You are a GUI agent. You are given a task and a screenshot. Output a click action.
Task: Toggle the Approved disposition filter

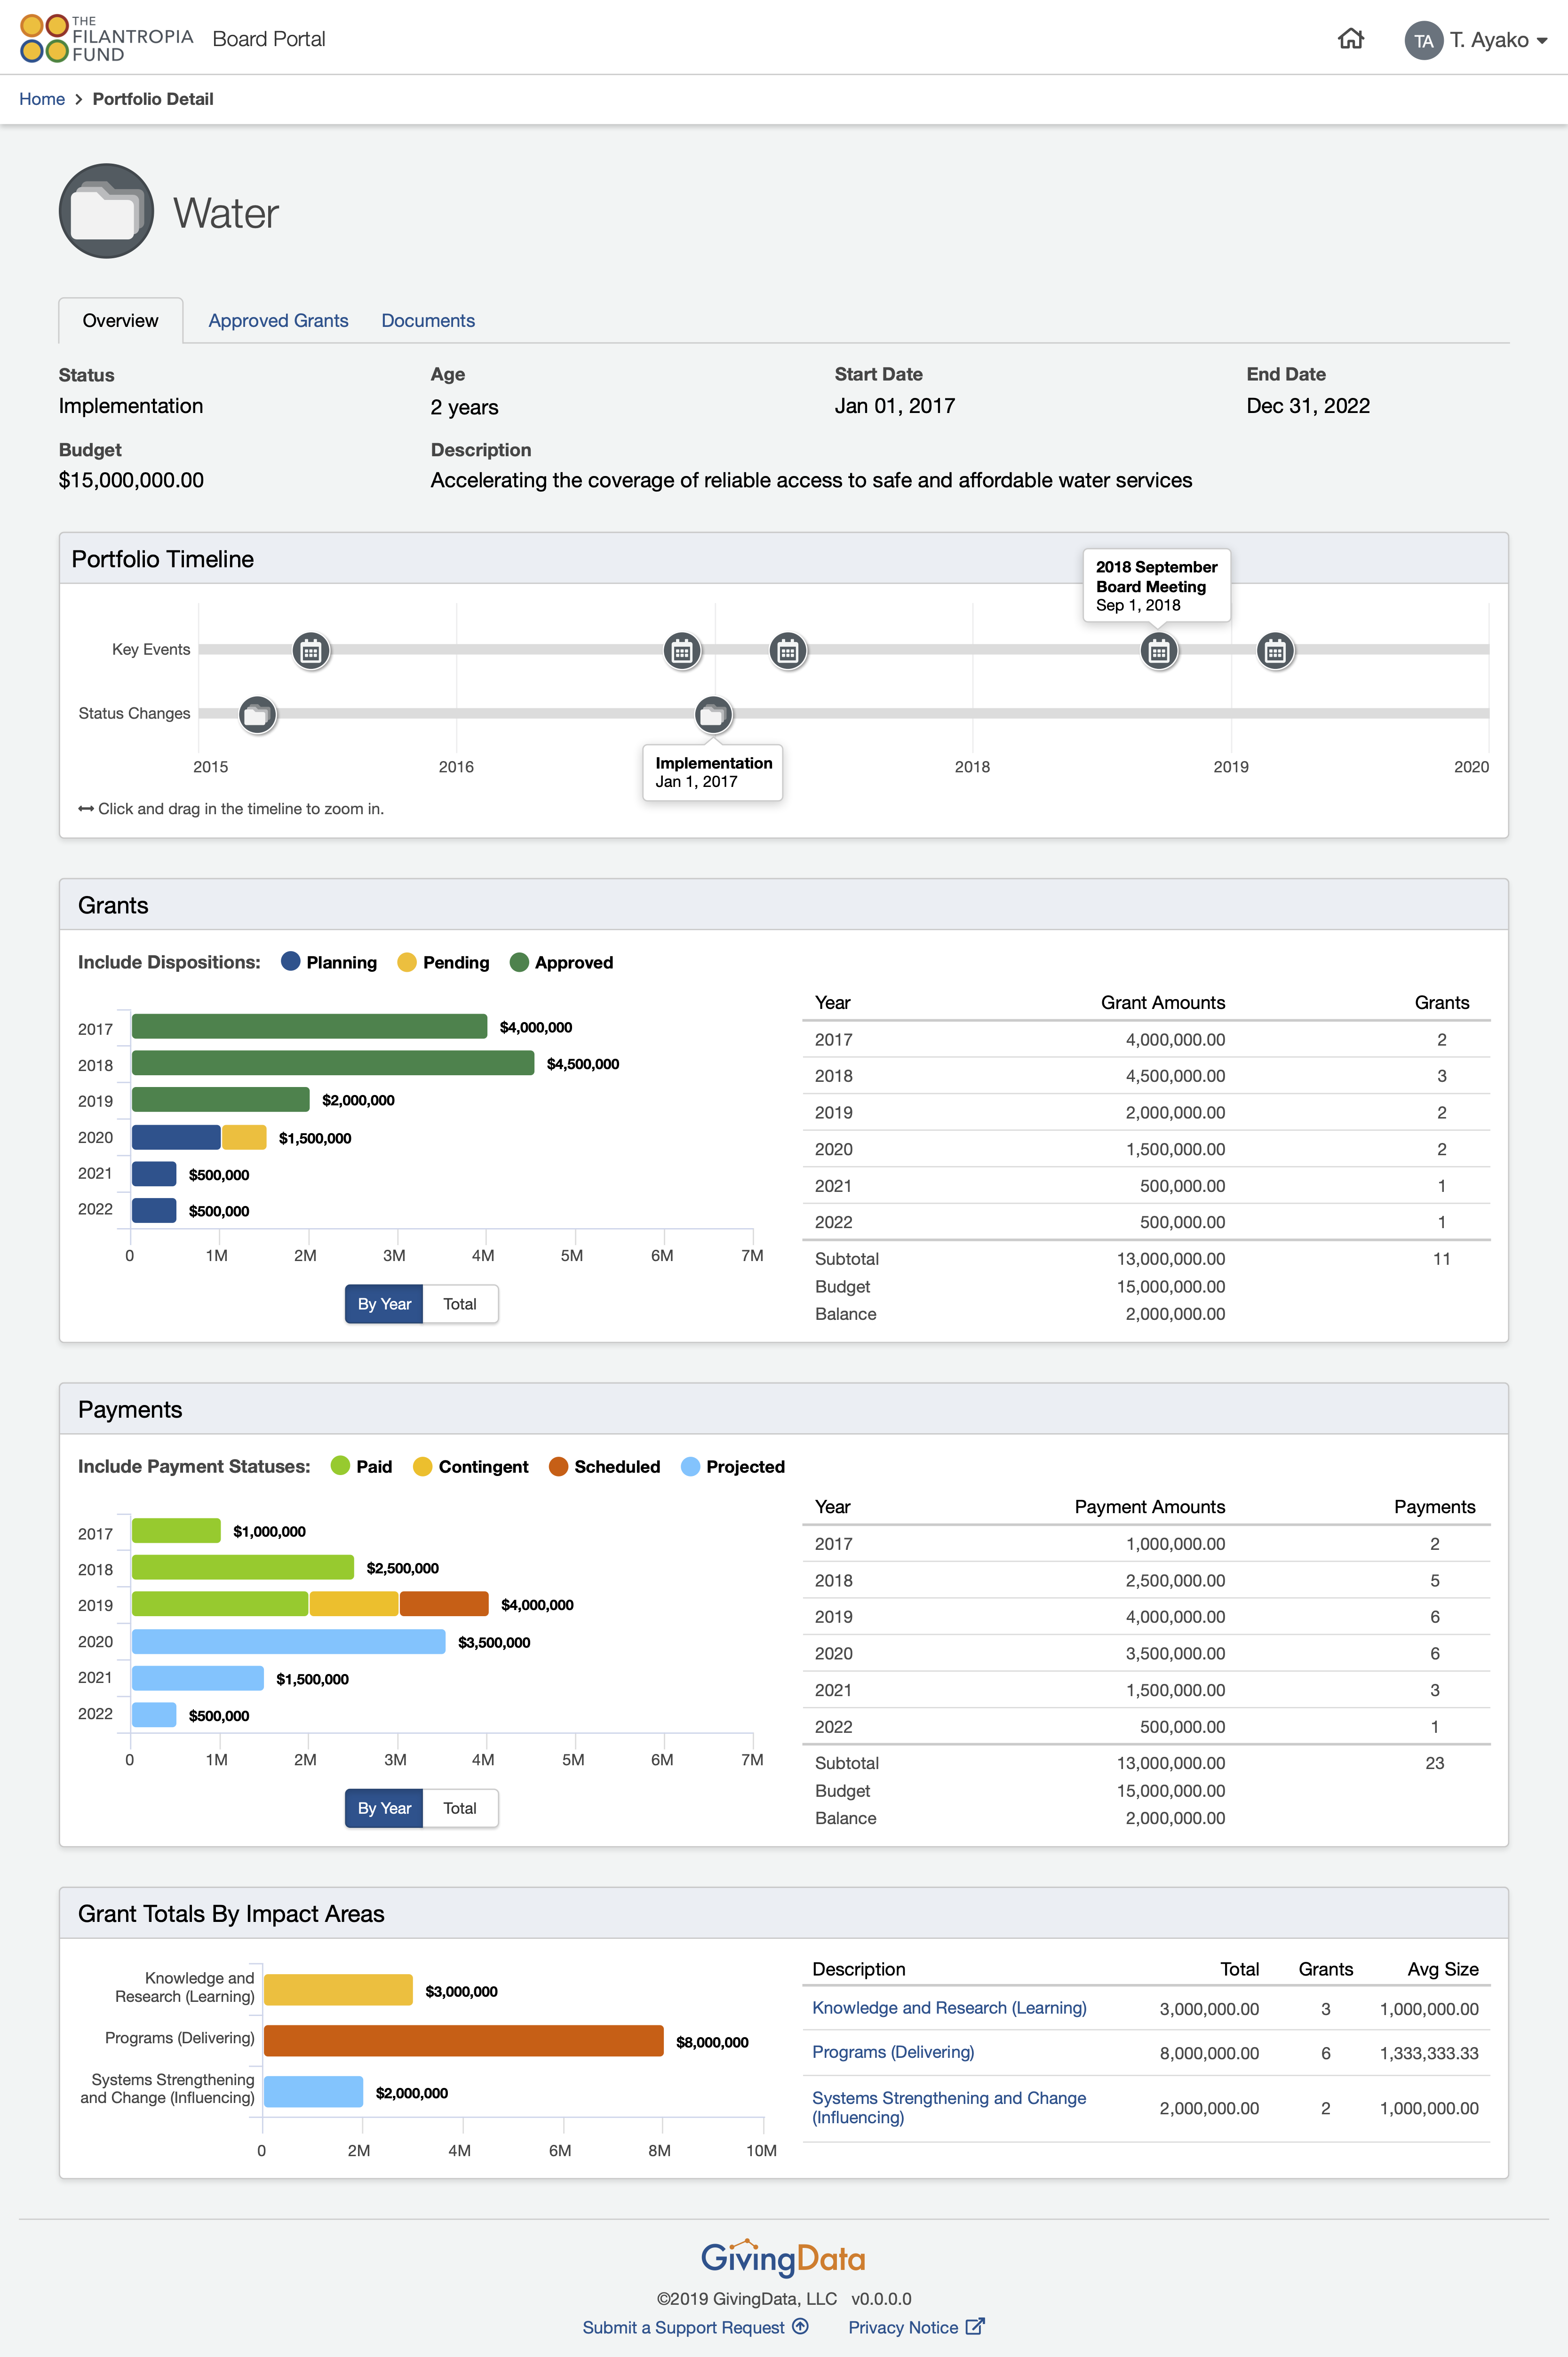561,961
